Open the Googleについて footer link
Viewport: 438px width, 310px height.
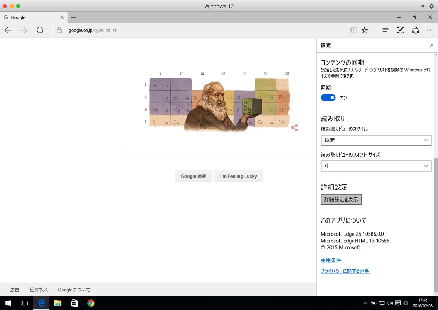(x=74, y=290)
